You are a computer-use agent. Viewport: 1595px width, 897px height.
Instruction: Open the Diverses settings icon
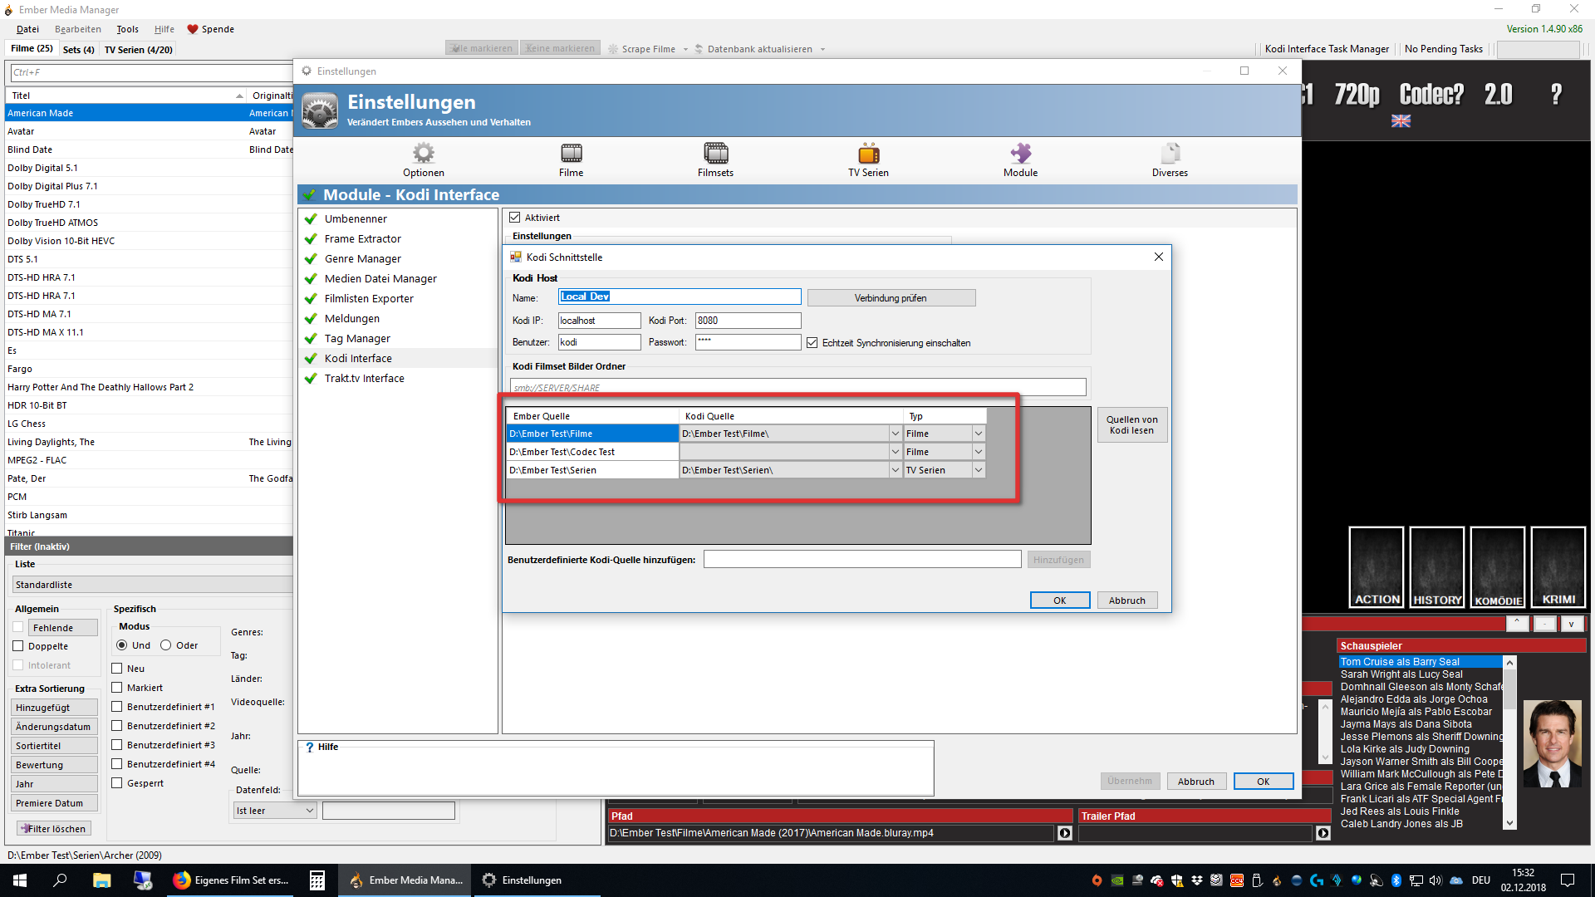pos(1170,154)
